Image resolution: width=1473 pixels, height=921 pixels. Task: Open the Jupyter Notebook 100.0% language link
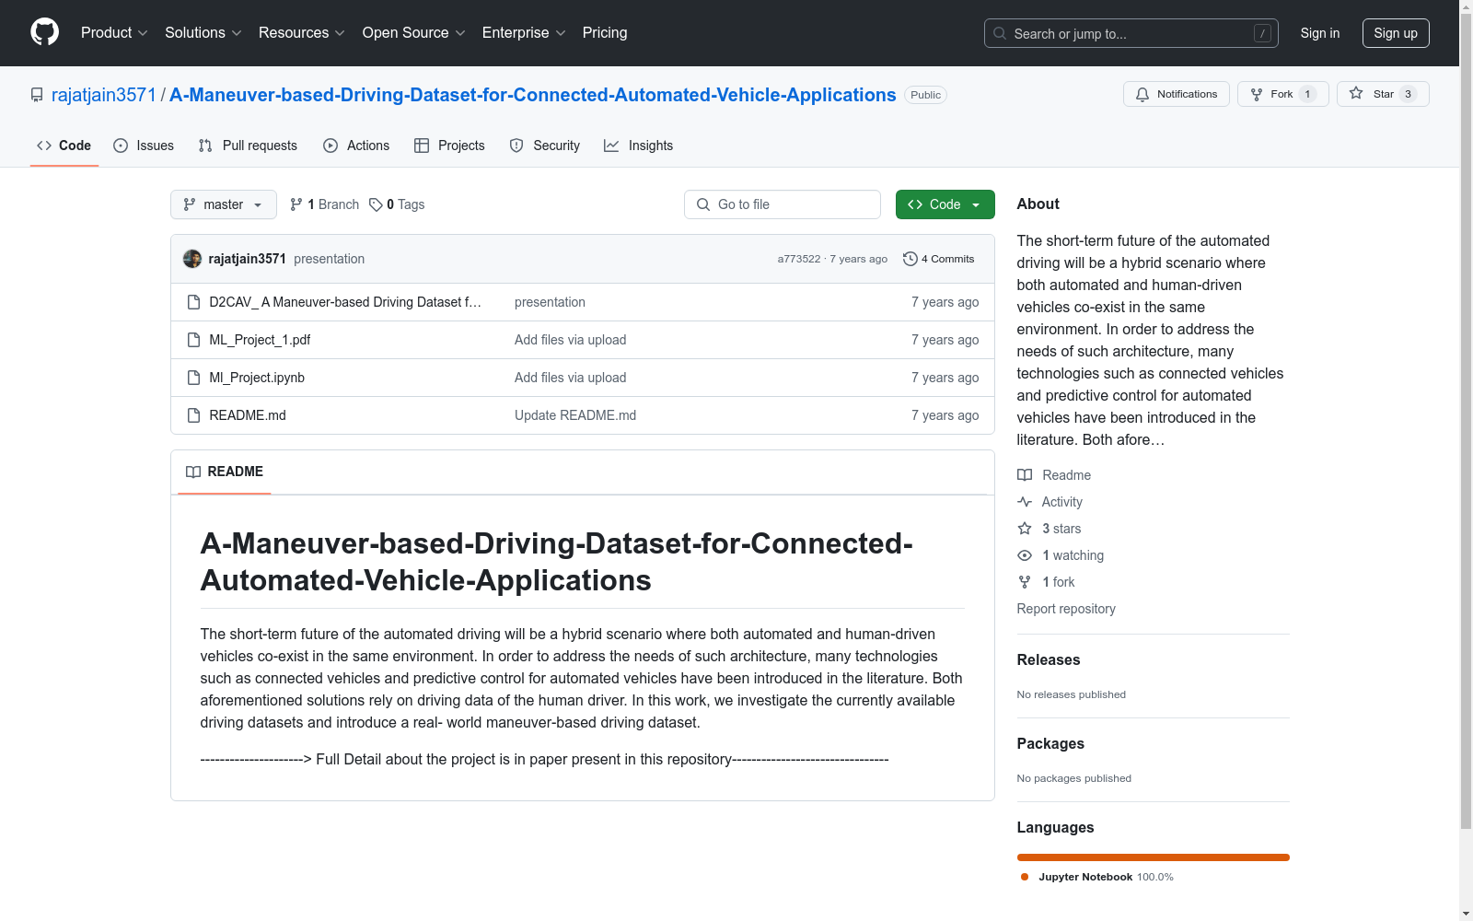pos(1097,877)
